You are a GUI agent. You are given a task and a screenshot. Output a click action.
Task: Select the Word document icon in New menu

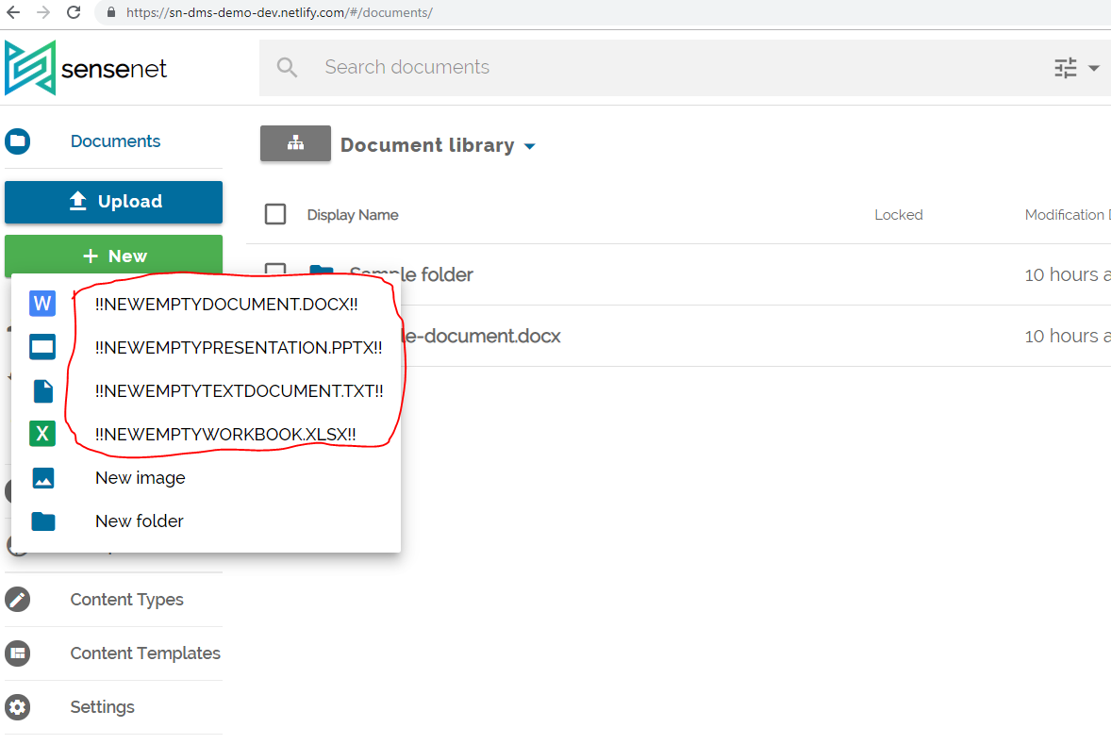click(42, 303)
